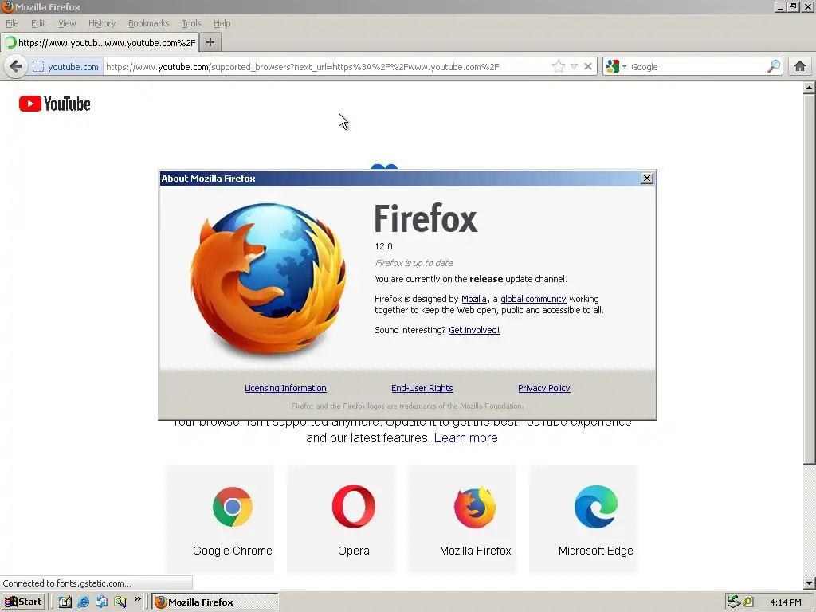
Task: Click the Google search input field
Action: pos(696,67)
